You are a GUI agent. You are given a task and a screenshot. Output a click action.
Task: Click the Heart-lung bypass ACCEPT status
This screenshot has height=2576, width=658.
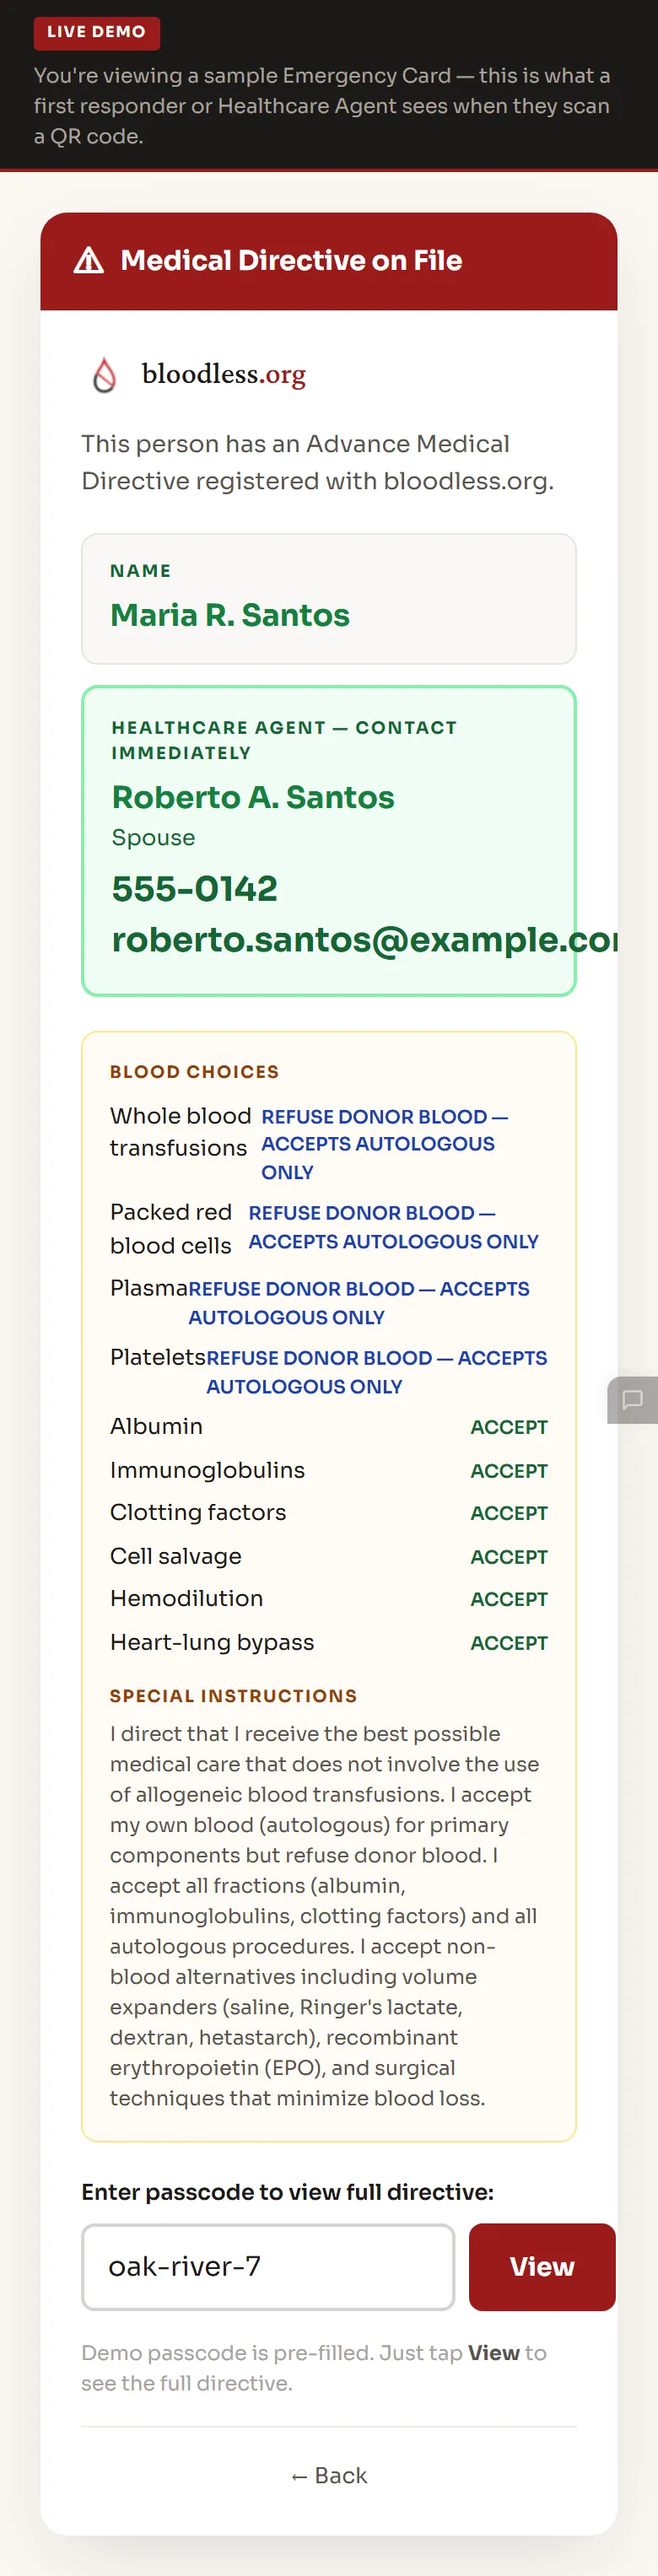point(509,1643)
